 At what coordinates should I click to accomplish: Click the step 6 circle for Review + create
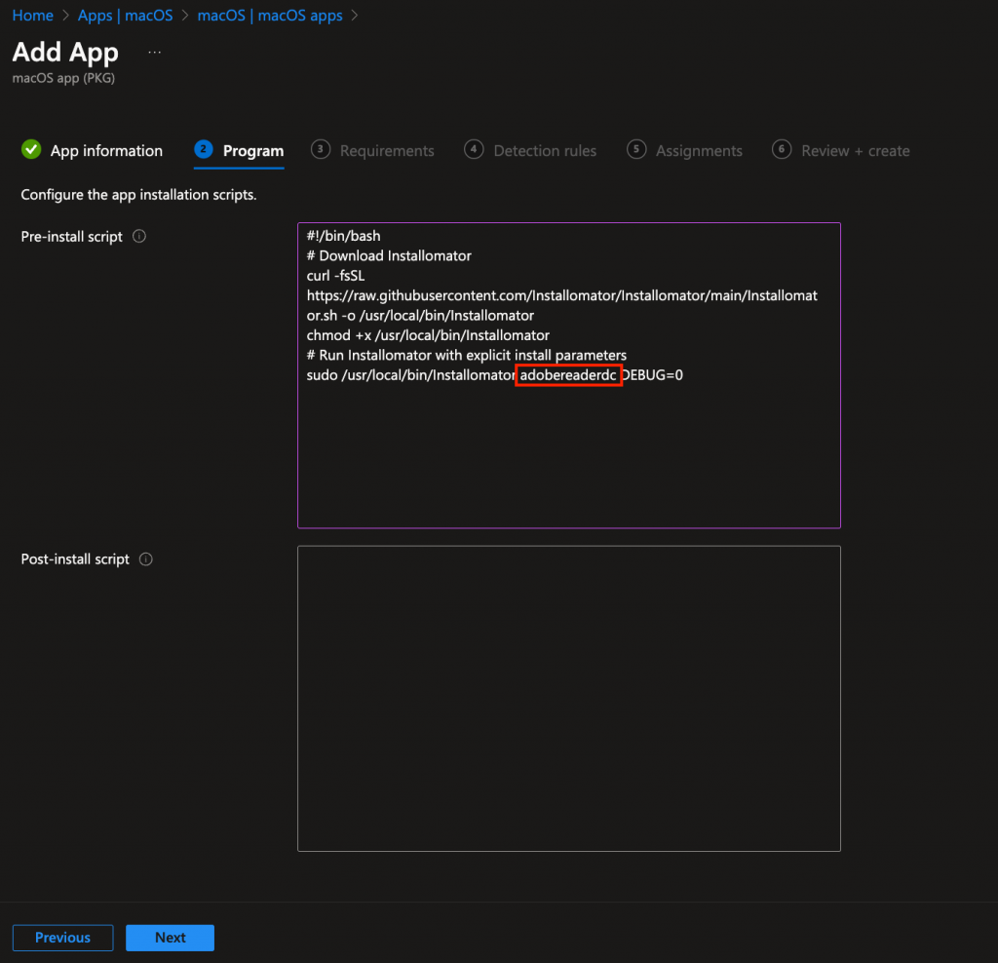click(x=781, y=150)
